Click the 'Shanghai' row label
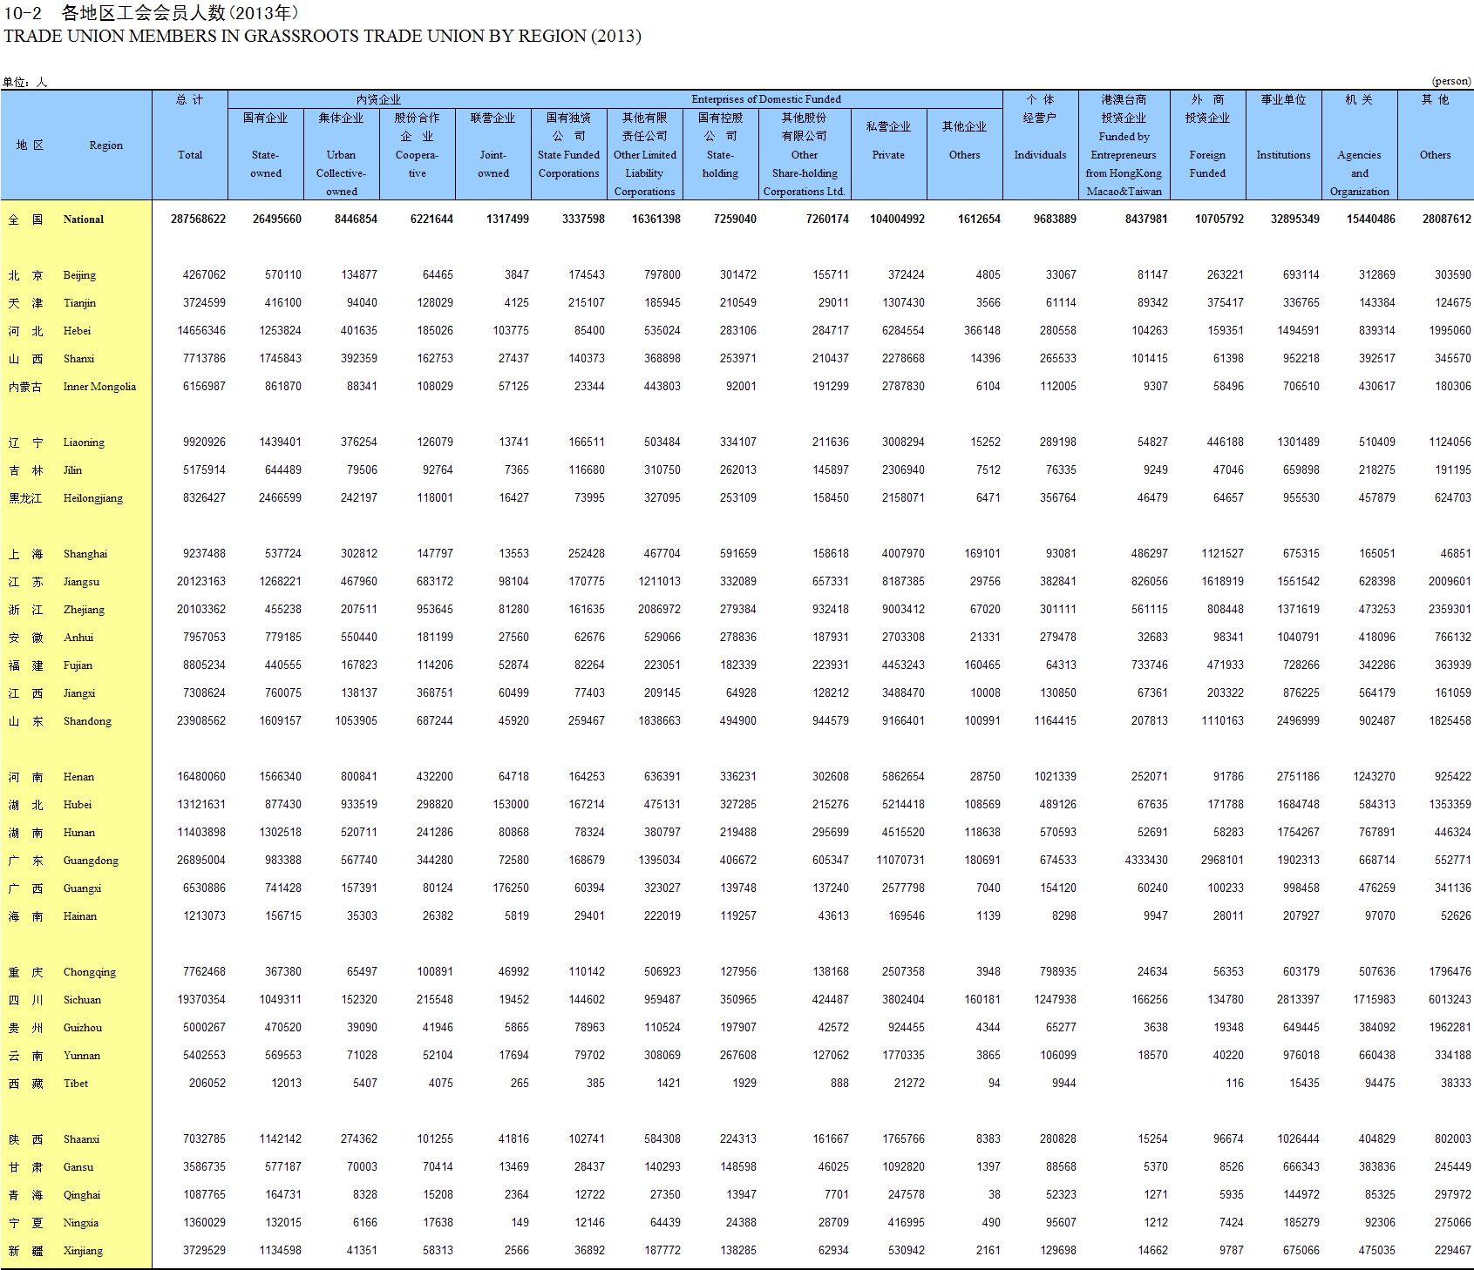Screen dimensions: 1474x1270 [85, 554]
